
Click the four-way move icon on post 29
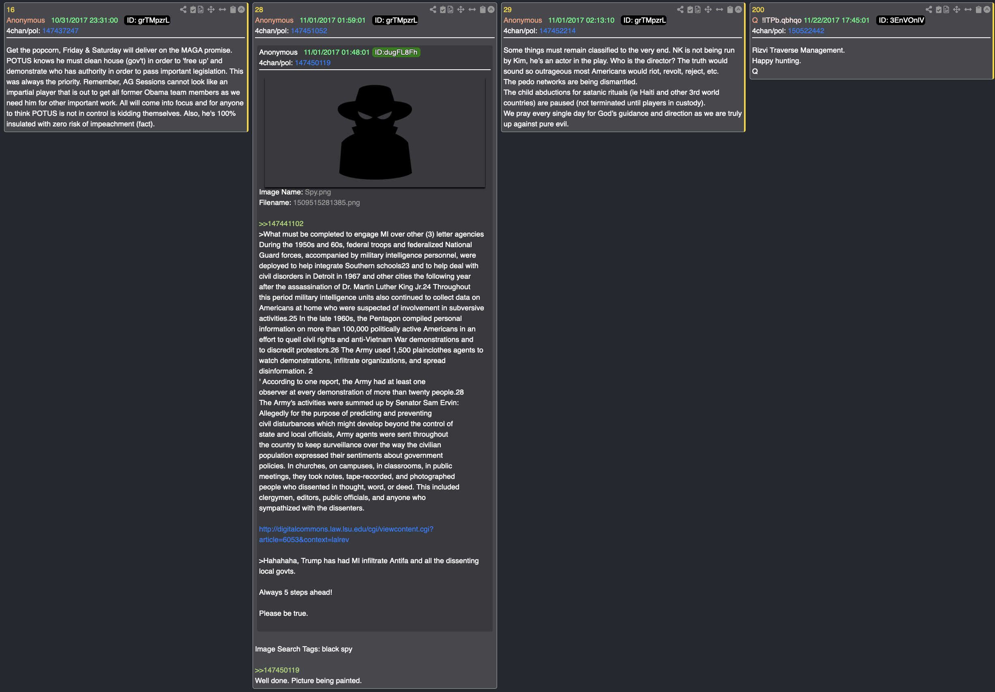click(x=708, y=10)
